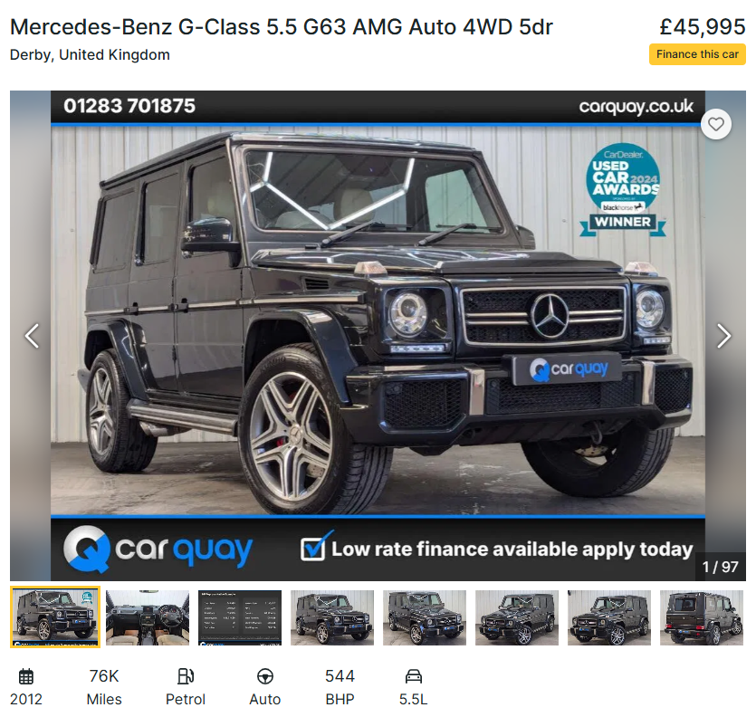Click the 1 / 97 photo counter
The image size is (756, 717).
coord(721,567)
